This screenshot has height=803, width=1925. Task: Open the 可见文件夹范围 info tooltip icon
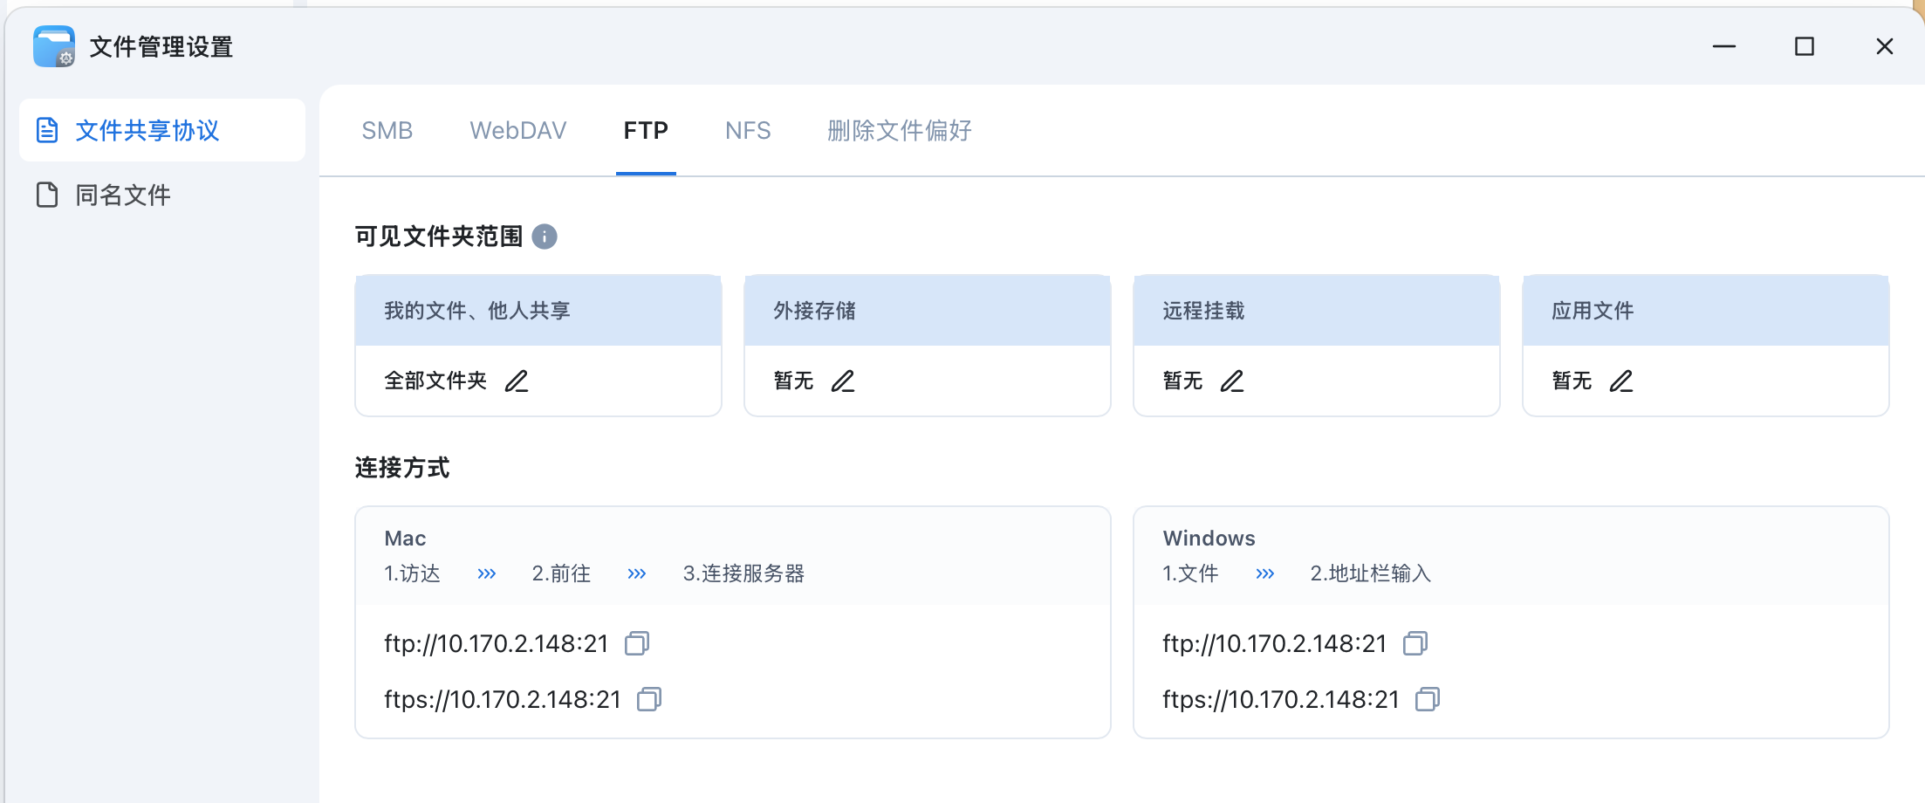pos(545,236)
